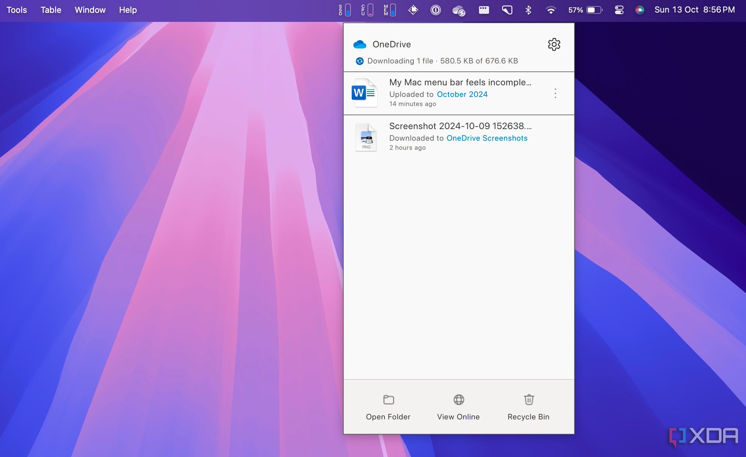
Task: Click 'Downloading 1 file · 580.5 KB of 676.6 KB' status
Action: pyautogui.click(x=443, y=61)
